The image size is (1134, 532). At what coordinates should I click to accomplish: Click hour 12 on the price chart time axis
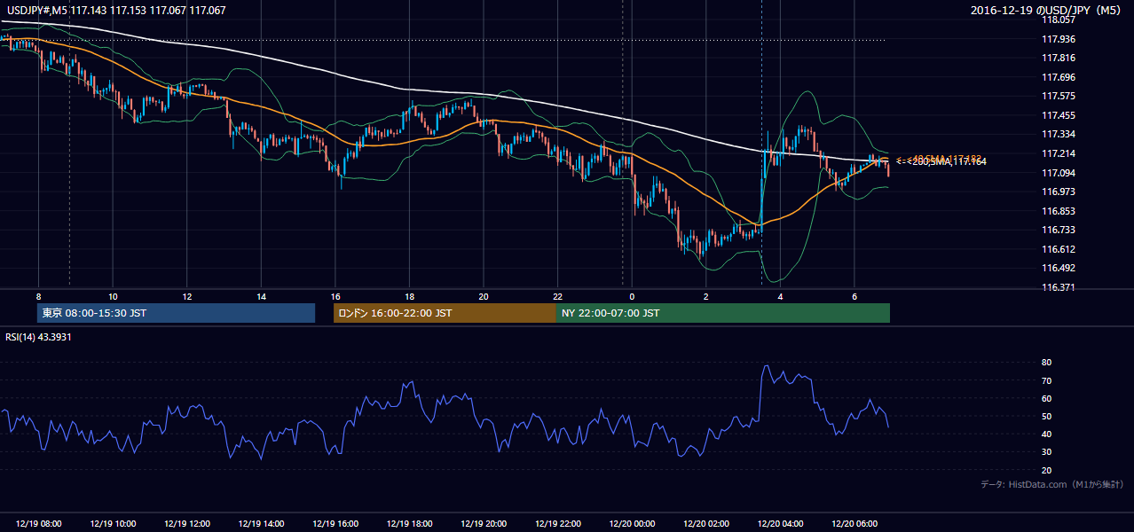(187, 296)
